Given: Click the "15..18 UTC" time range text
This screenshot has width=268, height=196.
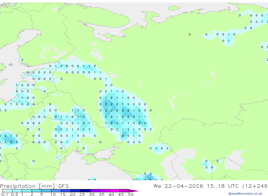Looking at the screenshot, I should click(223, 186).
